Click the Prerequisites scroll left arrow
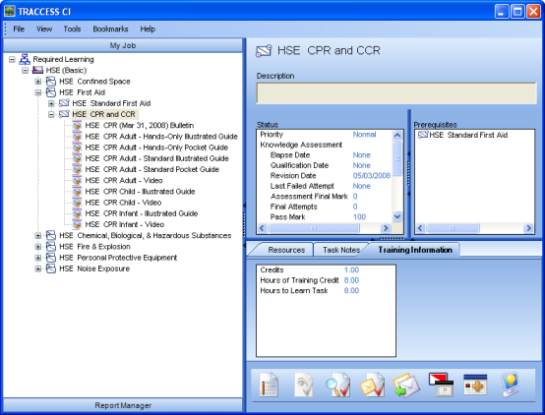The height and width of the screenshot is (415, 545). pos(420,228)
